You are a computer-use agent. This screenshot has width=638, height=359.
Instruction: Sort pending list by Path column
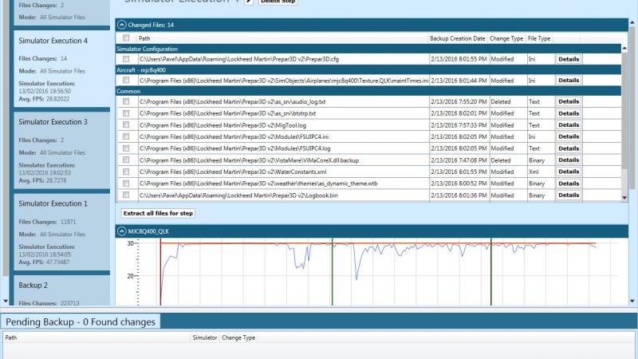pyautogui.click(x=96, y=337)
